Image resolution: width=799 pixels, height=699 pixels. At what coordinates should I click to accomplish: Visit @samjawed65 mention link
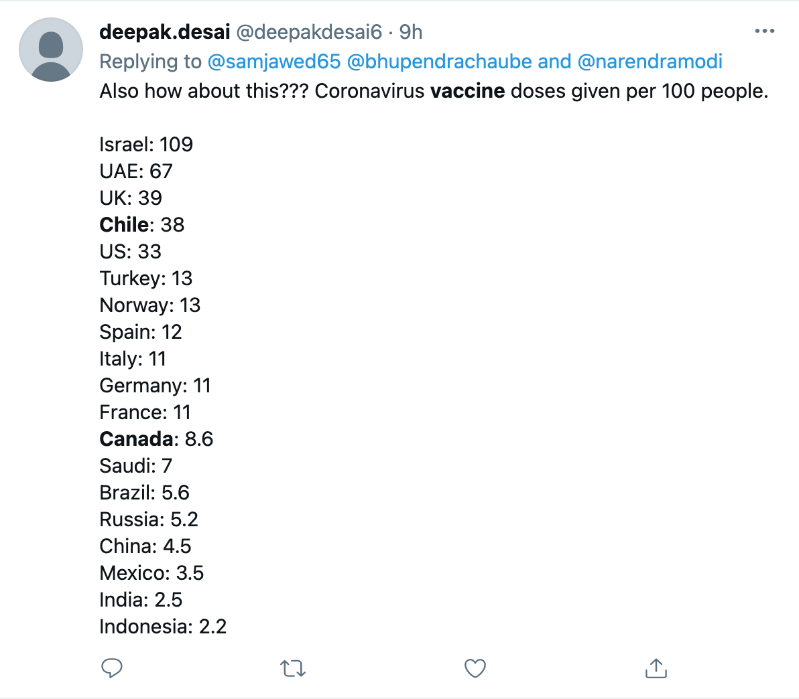(x=274, y=62)
